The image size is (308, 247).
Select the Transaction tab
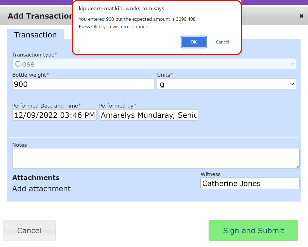pos(35,35)
